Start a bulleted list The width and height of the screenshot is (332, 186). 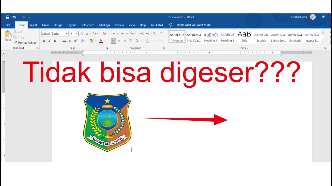coord(113,34)
